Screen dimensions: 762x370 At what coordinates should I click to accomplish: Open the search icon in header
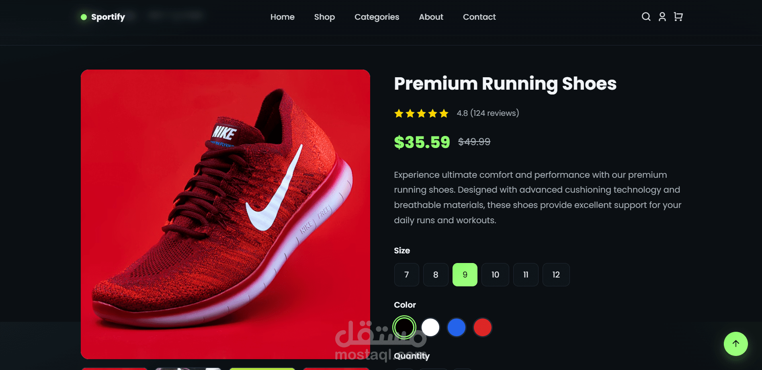point(646,16)
